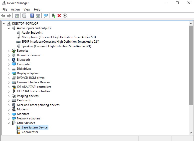Select the Monitors label
Image resolution: width=194 pixels, height=141 pixels.
pos(23,114)
